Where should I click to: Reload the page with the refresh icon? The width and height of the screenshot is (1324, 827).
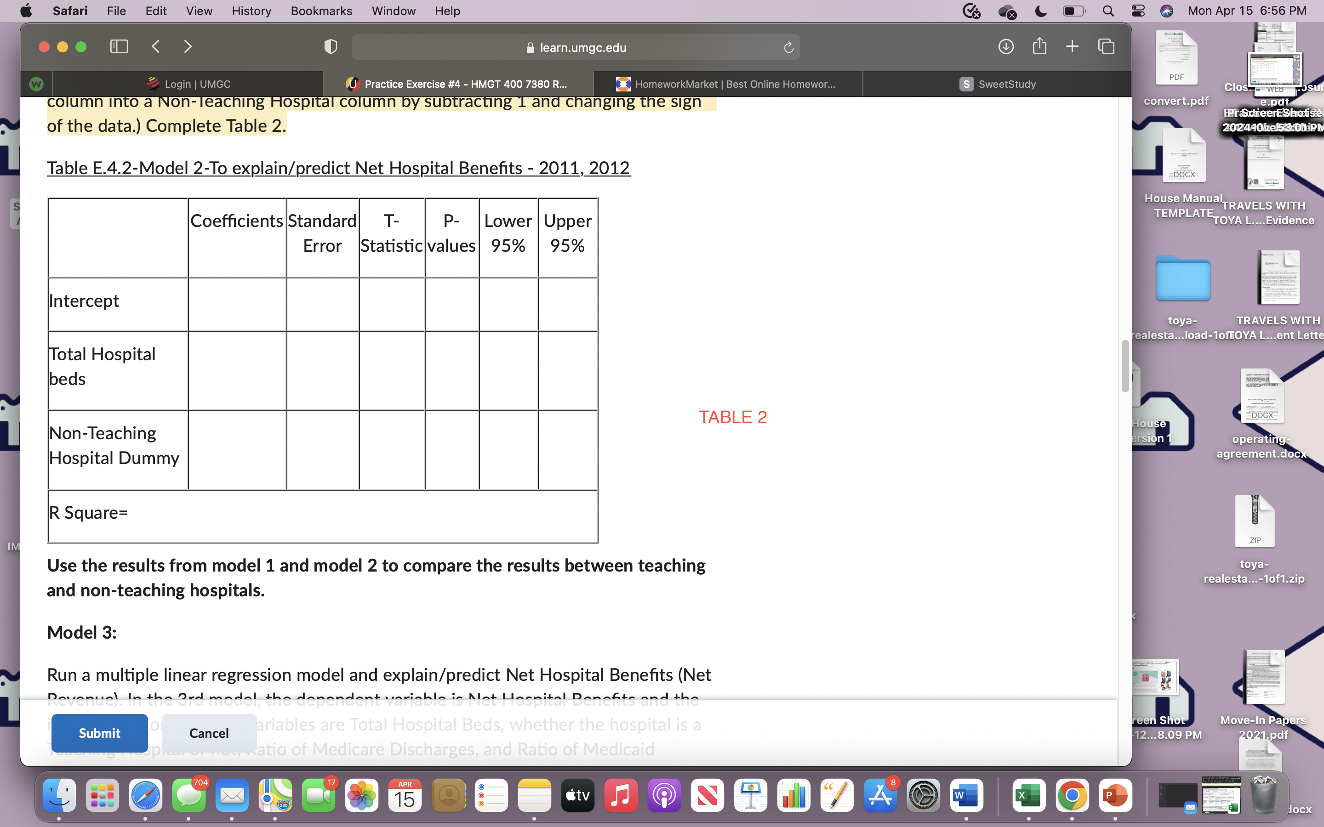[x=788, y=48]
